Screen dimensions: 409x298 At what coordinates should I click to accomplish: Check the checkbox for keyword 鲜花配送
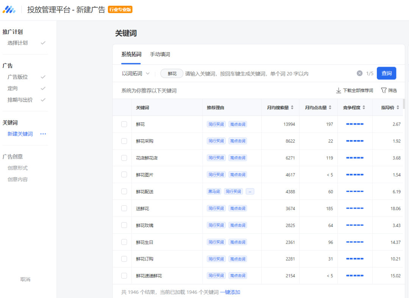point(124,191)
